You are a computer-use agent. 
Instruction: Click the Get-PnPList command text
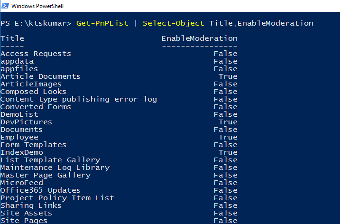tap(102, 23)
